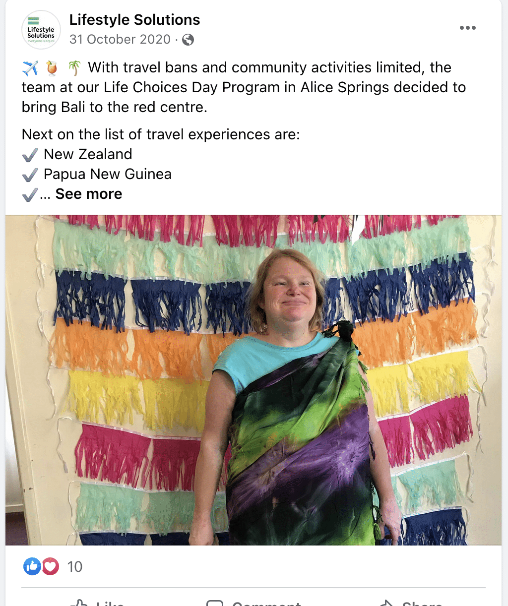508x606 pixels.
Task: Expand the post with See more
Action: [x=89, y=194]
